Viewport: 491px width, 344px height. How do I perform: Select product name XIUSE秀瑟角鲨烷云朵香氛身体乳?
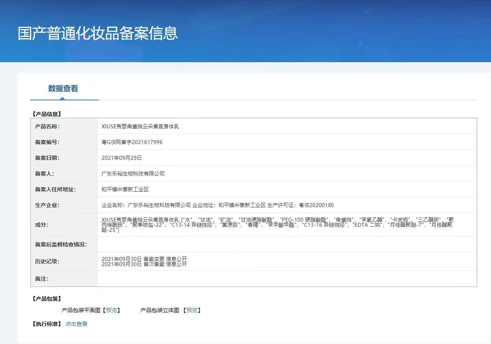coord(140,126)
